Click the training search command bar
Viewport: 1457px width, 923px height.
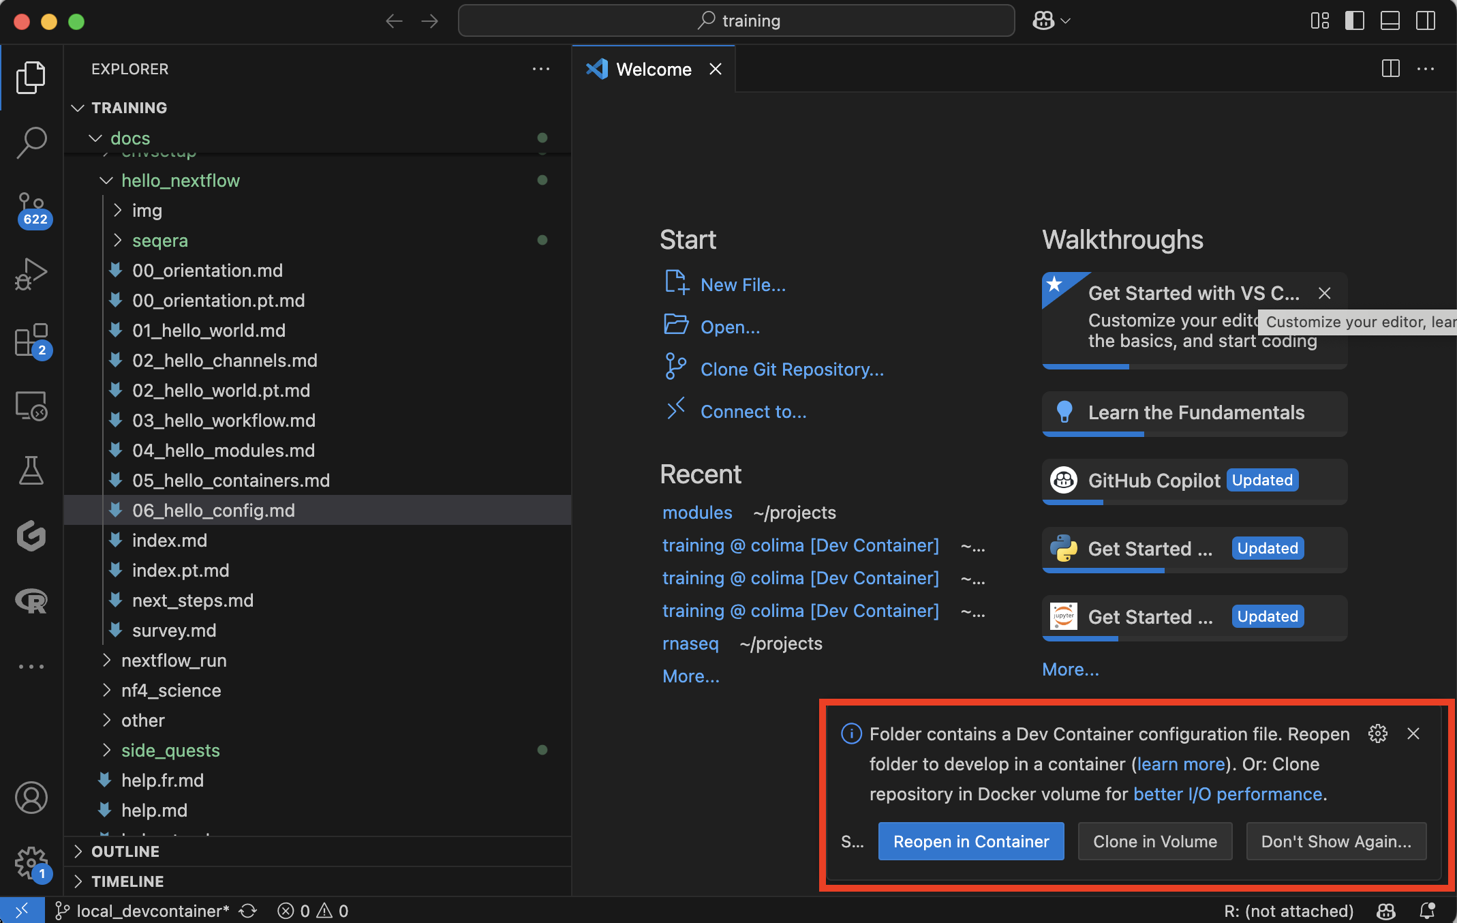737,21
